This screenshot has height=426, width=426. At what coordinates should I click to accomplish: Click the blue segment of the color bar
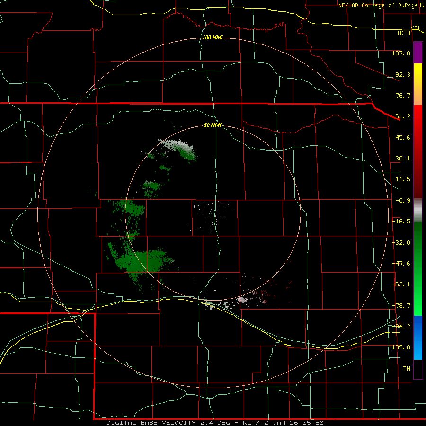[x=418, y=337]
